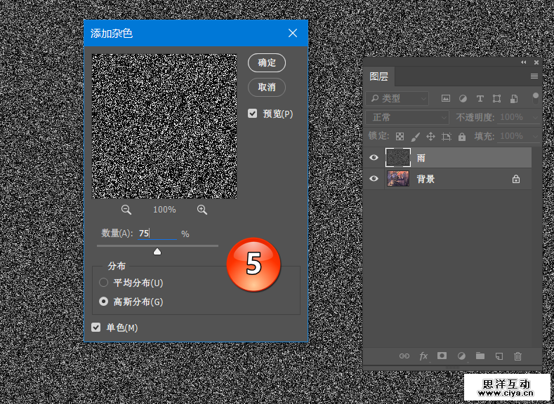Viewport: 554px width, 404px height.
Task: Create a new layer
Action: [x=499, y=356]
